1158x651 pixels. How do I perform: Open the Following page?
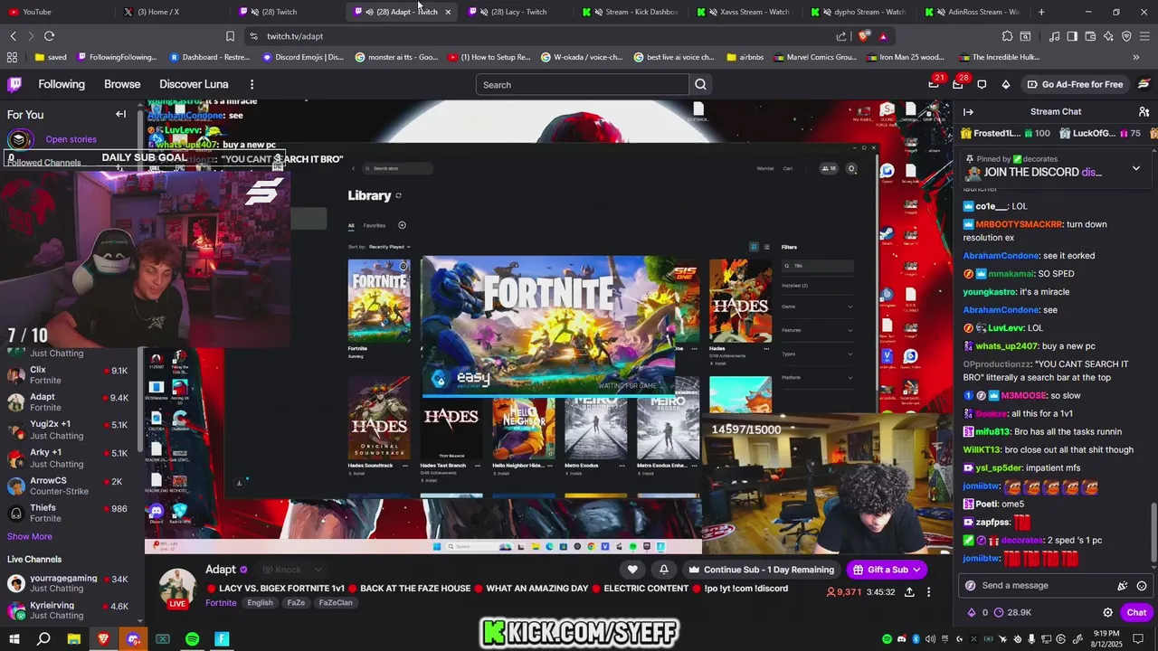62,84
